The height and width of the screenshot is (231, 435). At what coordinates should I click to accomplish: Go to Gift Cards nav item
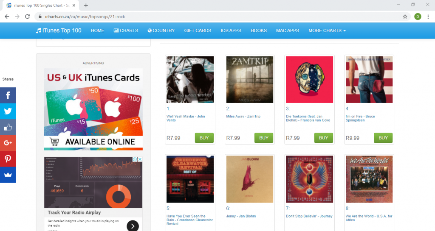pyautogui.click(x=198, y=31)
